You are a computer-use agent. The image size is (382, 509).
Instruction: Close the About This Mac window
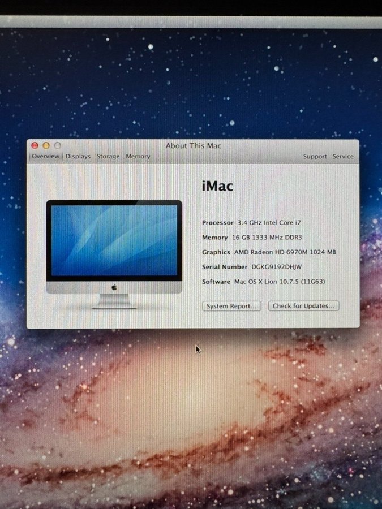pos(35,146)
